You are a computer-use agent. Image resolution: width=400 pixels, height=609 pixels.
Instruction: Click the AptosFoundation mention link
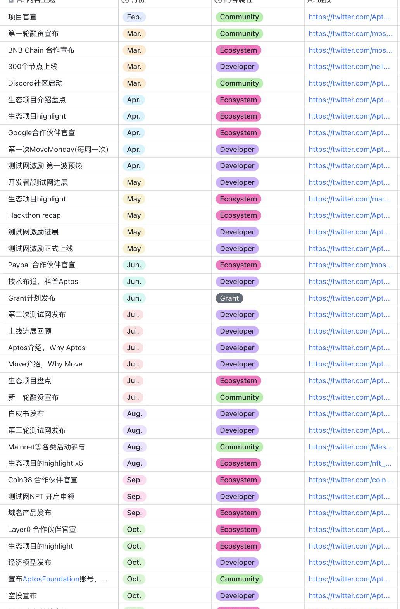coord(51,579)
